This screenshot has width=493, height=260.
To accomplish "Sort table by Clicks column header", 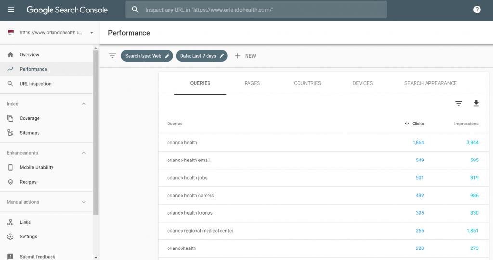I will click(418, 124).
